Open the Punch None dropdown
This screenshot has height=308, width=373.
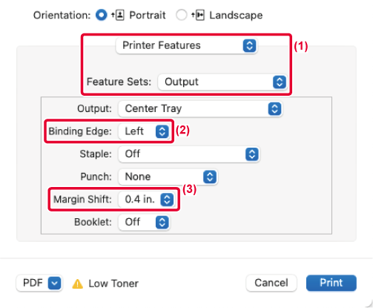tap(168, 177)
